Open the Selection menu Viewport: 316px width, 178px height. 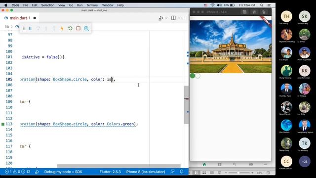click(x=48, y=5)
